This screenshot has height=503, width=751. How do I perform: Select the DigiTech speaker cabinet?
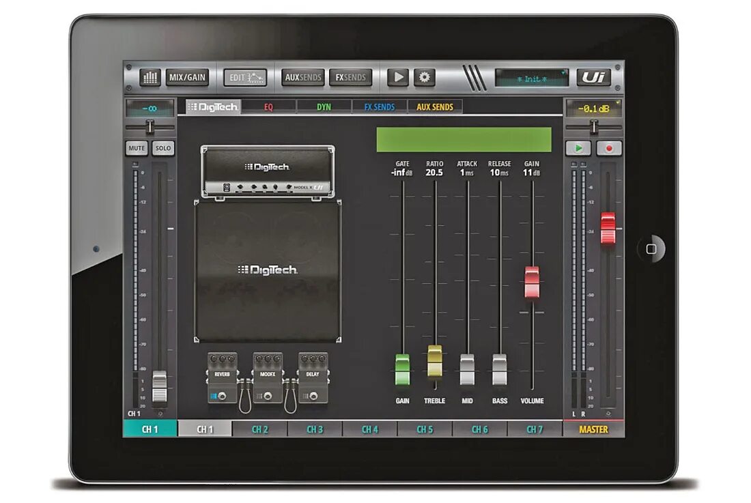[x=268, y=272]
